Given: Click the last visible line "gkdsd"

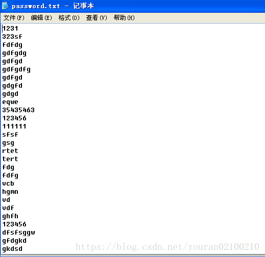Looking at the screenshot, I should click(x=12, y=249).
